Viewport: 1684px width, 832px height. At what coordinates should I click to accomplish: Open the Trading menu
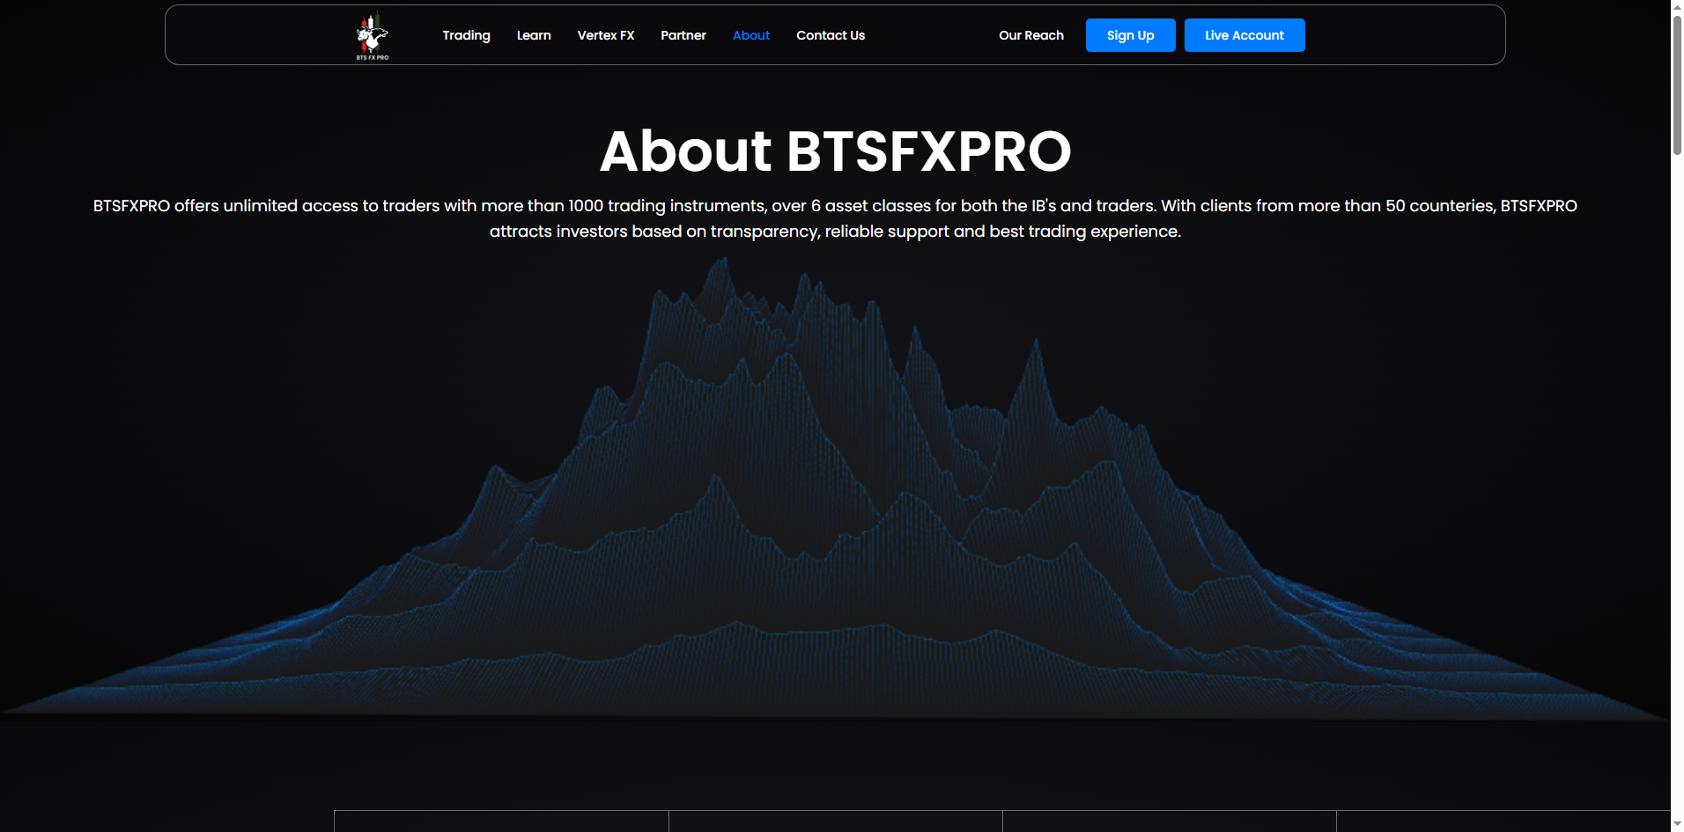pyautogui.click(x=466, y=35)
